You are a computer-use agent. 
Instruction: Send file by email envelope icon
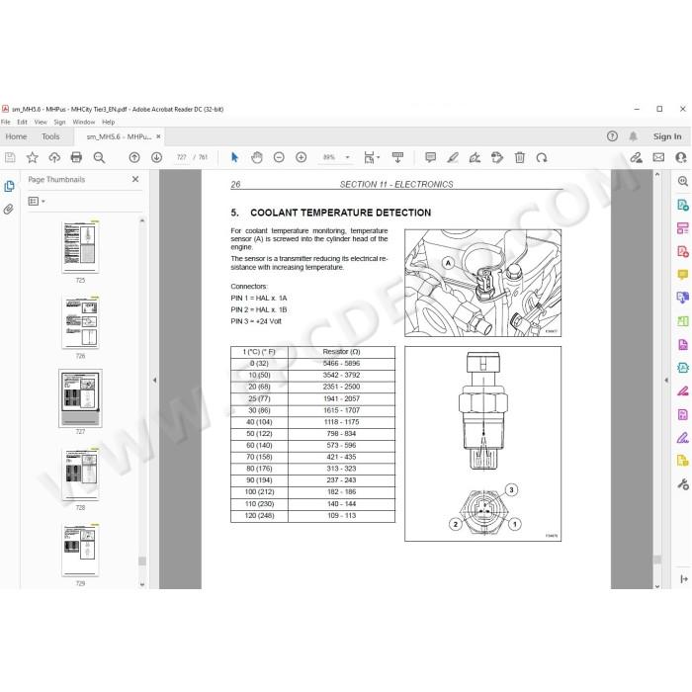point(658,157)
